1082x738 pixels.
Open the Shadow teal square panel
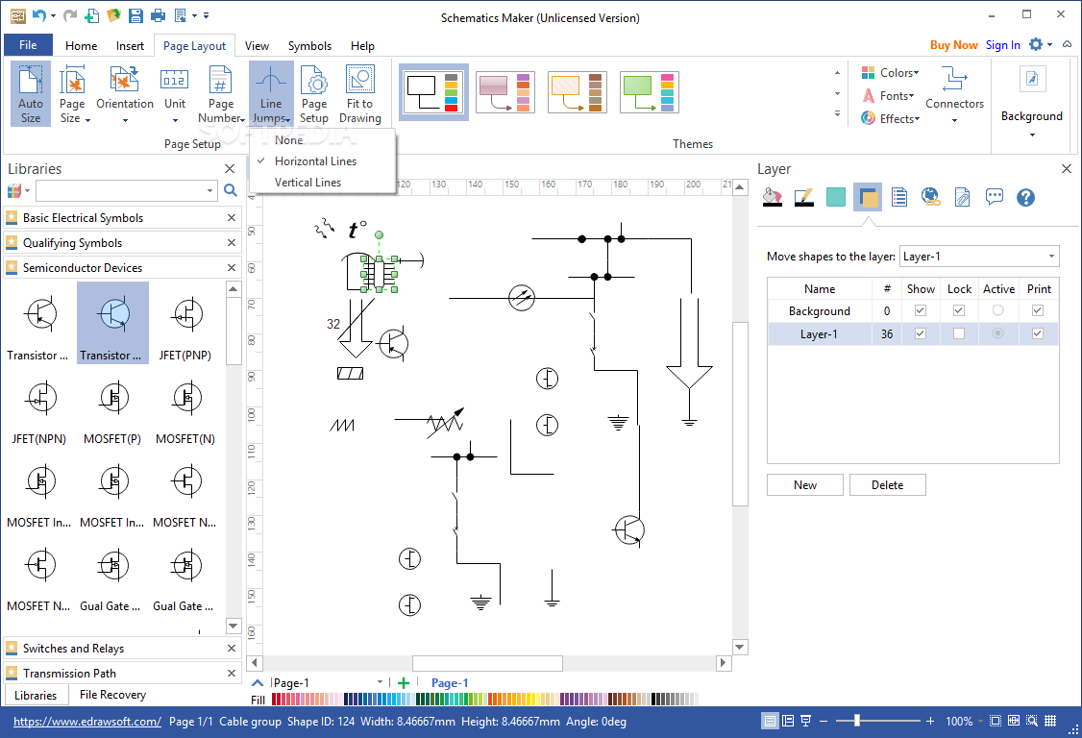(836, 197)
